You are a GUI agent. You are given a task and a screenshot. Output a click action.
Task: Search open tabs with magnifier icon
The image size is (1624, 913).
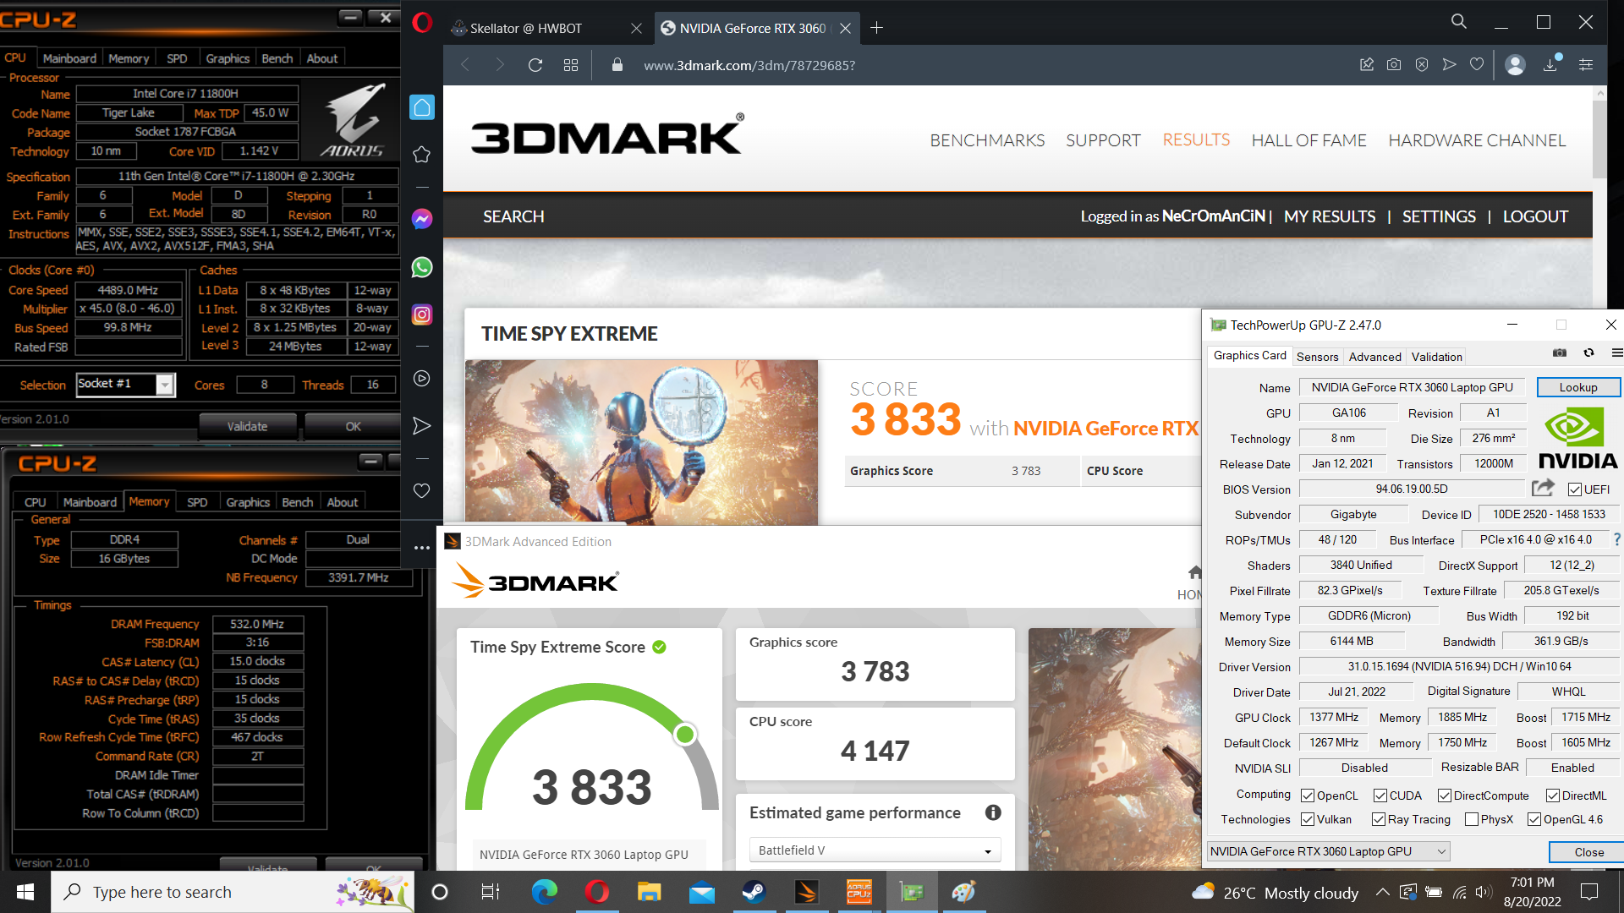(x=1459, y=21)
